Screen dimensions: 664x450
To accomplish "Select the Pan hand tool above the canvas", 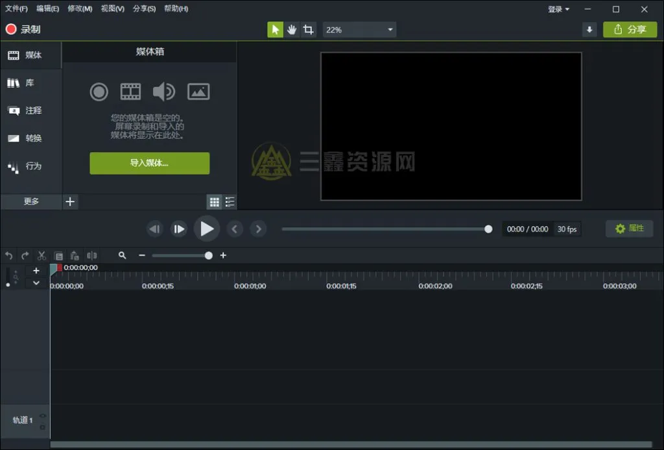I will tap(292, 29).
